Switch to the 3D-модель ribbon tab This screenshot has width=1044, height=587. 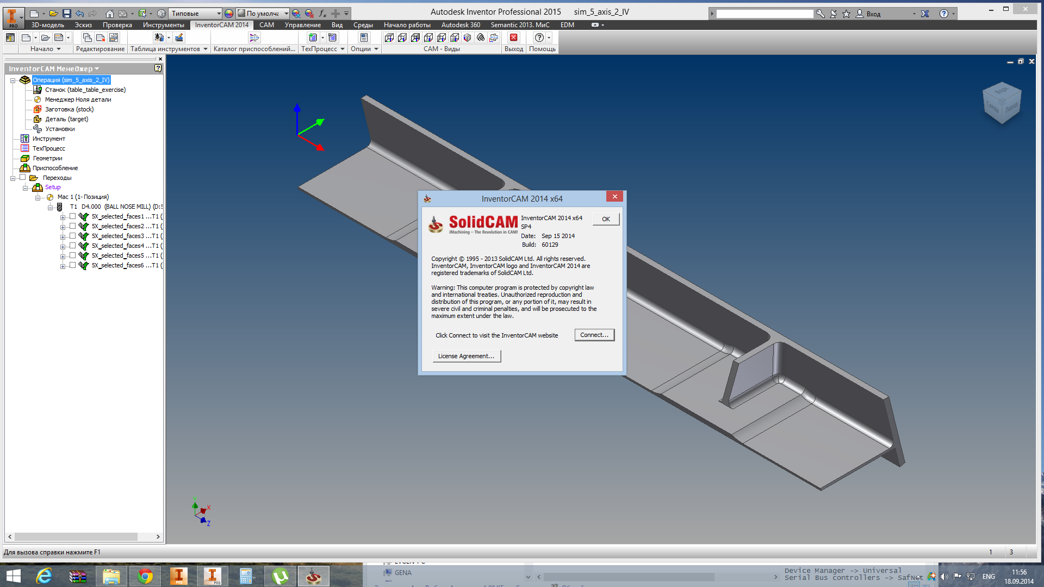click(x=48, y=25)
